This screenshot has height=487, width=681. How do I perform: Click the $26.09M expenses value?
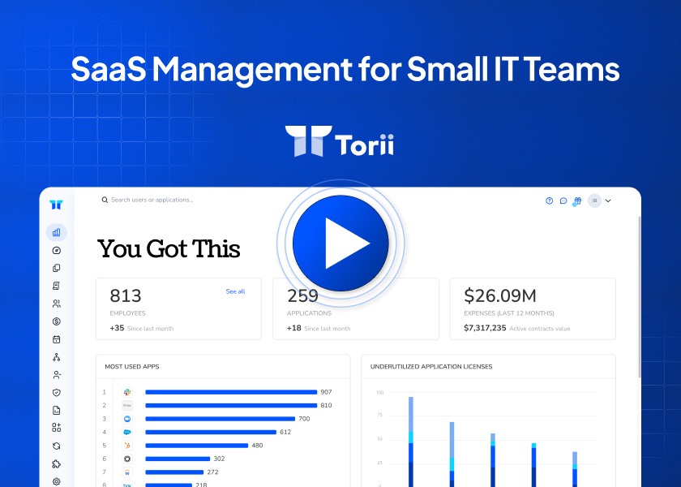click(500, 295)
